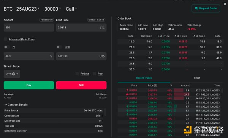Viewport: 228px width, 138px height.
Task: Open the Call option type dropdown
Action: tap(71, 9)
